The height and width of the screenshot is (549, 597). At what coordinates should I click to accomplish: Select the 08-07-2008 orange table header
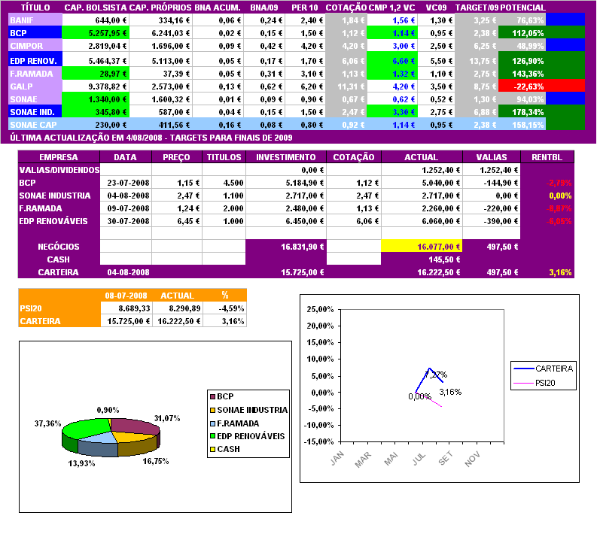click(x=126, y=296)
